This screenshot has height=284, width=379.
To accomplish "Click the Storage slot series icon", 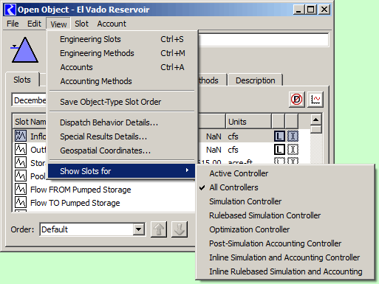I will [21, 162].
